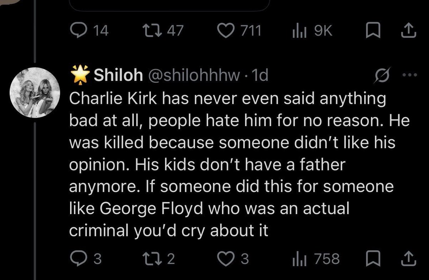The width and height of the screenshot is (429, 280).
Task: Open replies on the top post showing 14
Action: (x=89, y=32)
